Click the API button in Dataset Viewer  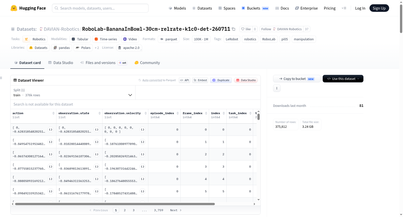coord(184,80)
